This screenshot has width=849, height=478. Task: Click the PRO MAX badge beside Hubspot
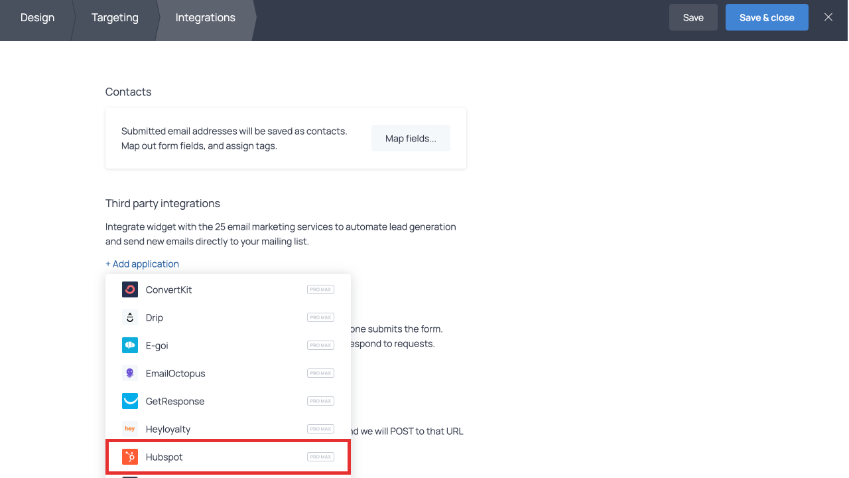pos(320,457)
